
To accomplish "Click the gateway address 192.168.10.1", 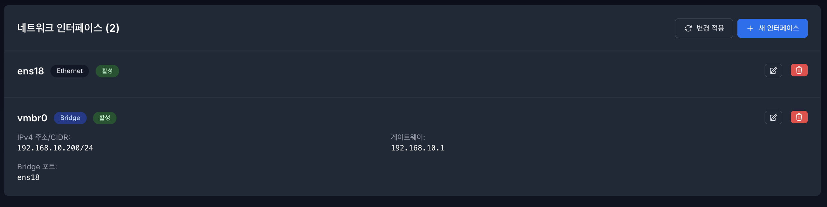I will click(x=418, y=148).
